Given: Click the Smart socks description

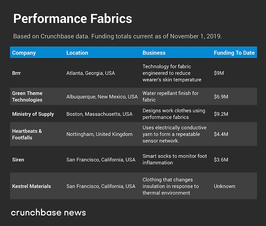Looking at the screenshot, I should tap(175, 159).
